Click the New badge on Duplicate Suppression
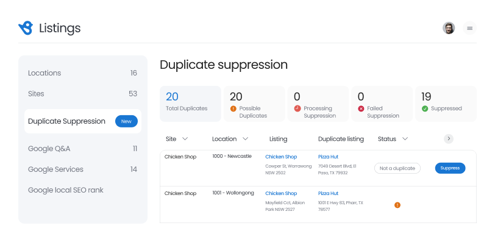 pyautogui.click(x=126, y=121)
